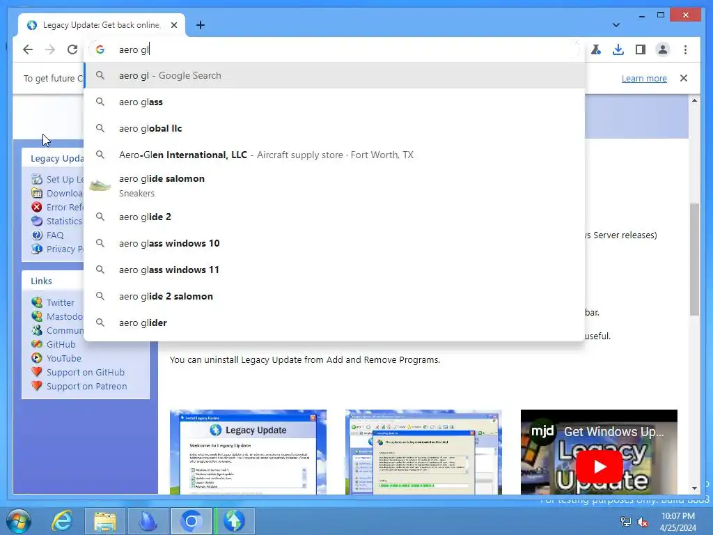Open the profile avatar button
Image resolution: width=713 pixels, height=535 pixels.
pos(663,49)
